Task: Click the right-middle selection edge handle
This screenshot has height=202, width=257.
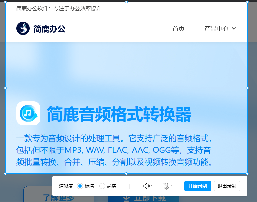Action: [x=247, y=88]
